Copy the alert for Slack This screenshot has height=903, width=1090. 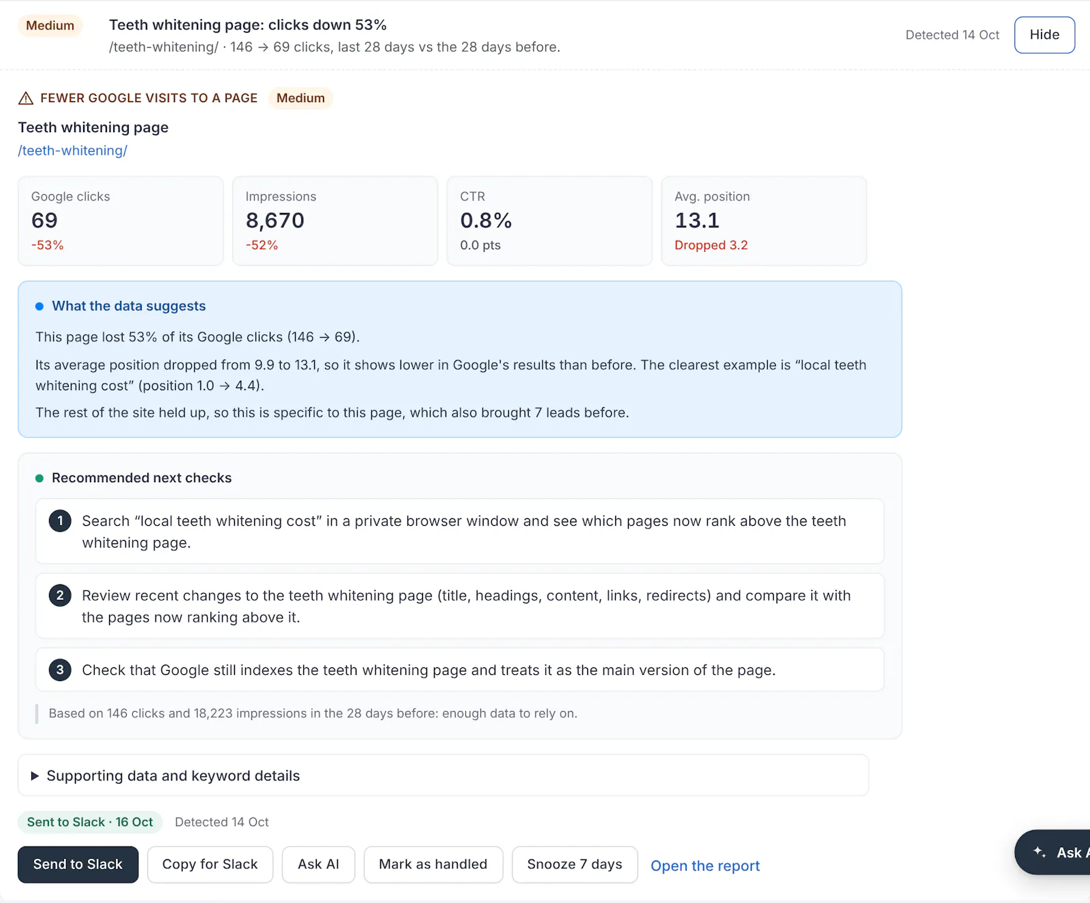coord(210,864)
